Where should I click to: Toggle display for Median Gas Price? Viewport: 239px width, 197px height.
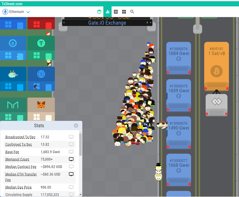click(71, 187)
